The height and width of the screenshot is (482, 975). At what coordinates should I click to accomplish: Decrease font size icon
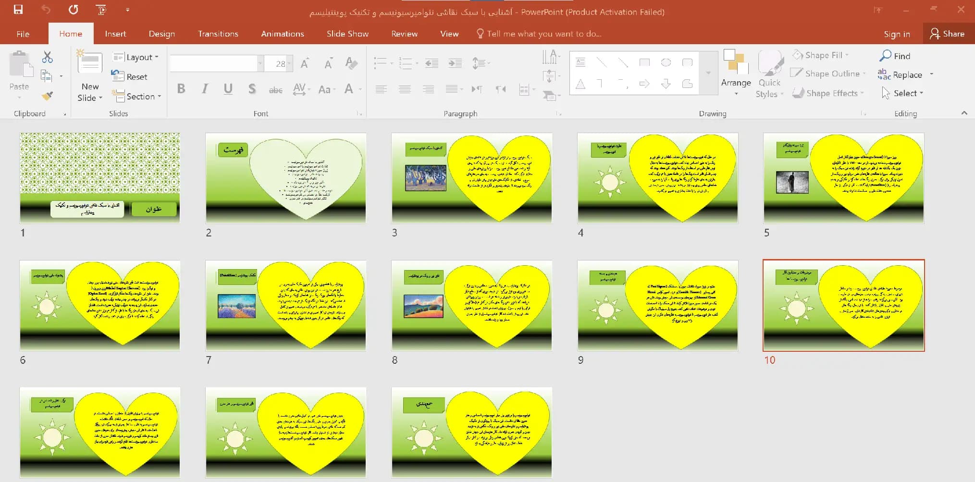pyautogui.click(x=329, y=63)
